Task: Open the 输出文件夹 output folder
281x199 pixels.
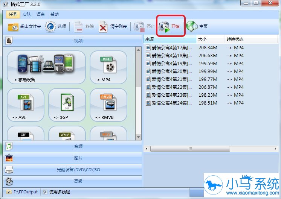Action: (x=24, y=26)
